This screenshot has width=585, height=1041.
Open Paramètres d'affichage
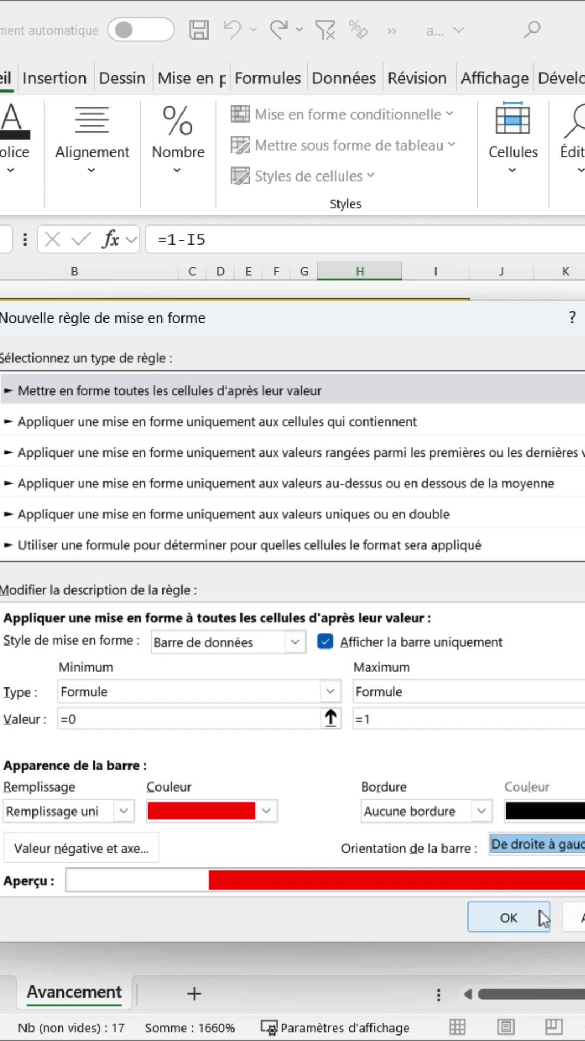pyautogui.click(x=335, y=1027)
